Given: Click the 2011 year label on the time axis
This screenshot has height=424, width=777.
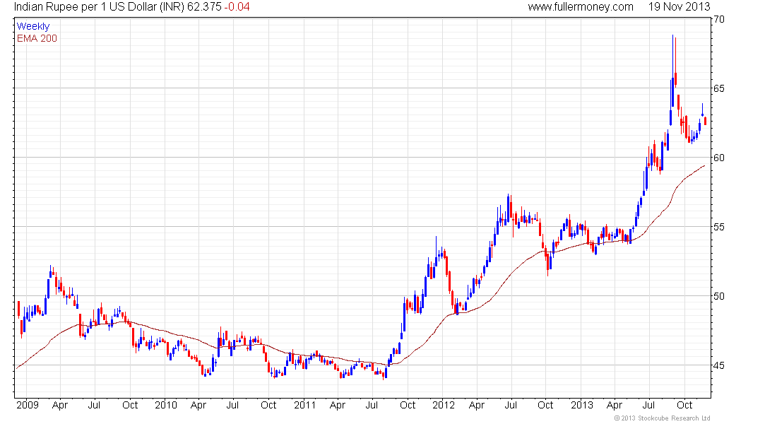Looking at the screenshot, I should pyautogui.click(x=304, y=405).
